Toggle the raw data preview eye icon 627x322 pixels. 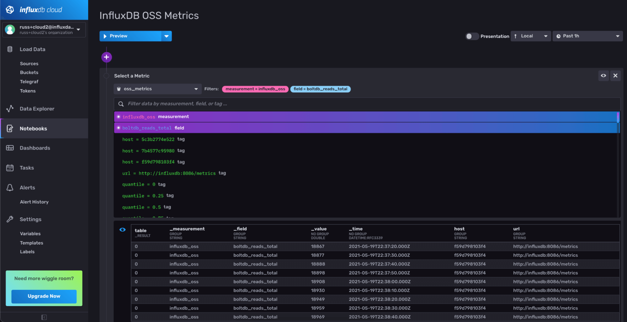(x=122, y=230)
